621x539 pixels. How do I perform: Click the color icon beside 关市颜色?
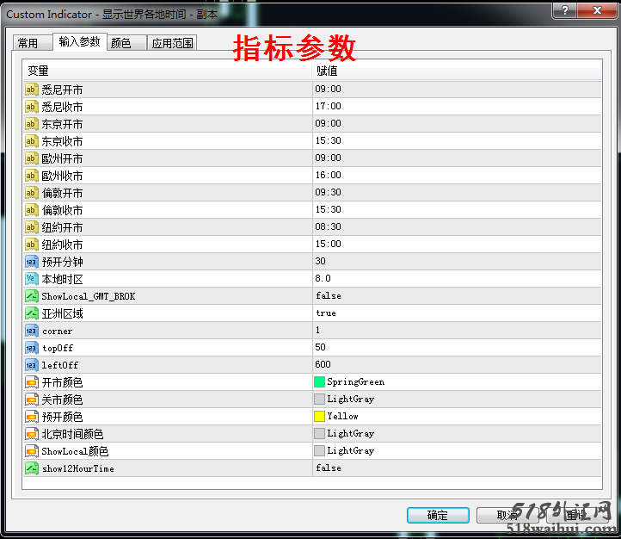coord(31,400)
